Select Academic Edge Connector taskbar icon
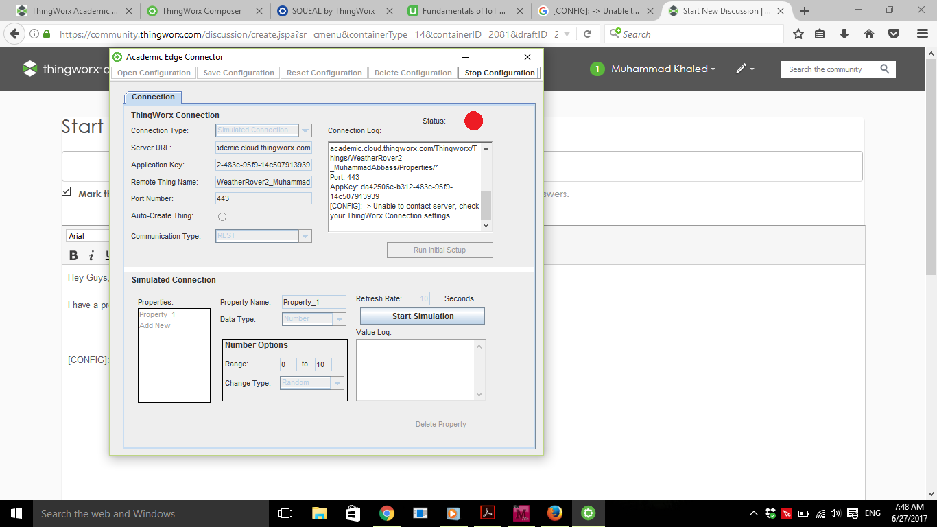The width and height of the screenshot is (937, 527). tap(588, 513)
